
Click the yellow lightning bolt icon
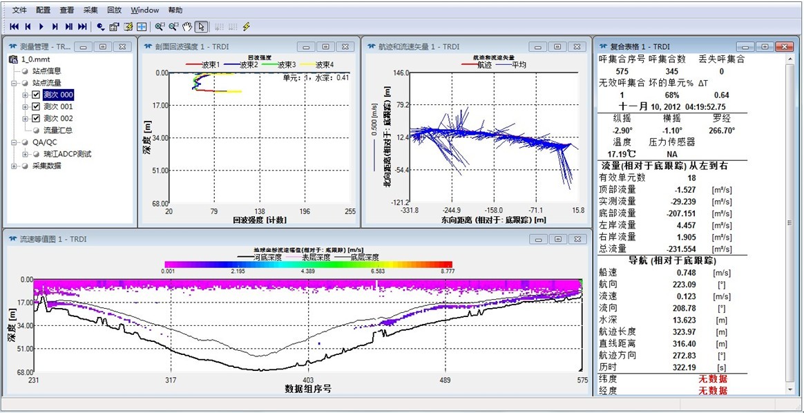[x=246, y=27]
